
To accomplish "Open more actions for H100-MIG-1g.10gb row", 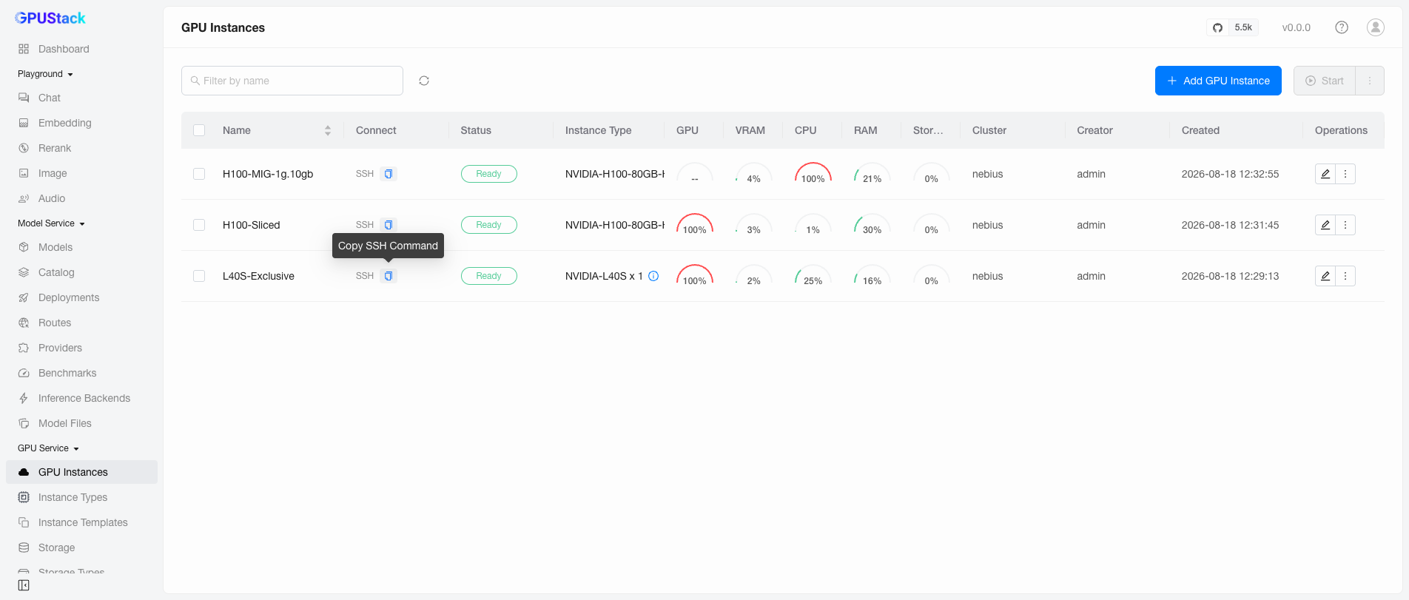I will coord(1345,174).
